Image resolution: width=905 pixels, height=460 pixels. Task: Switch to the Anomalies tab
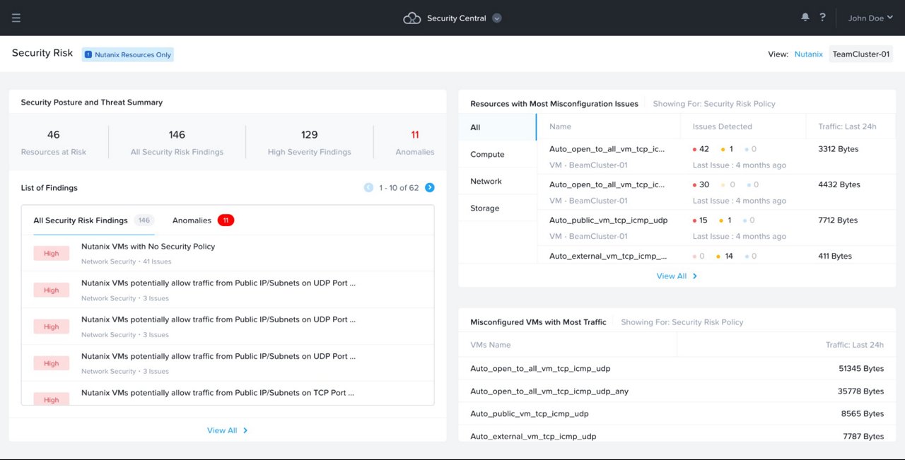click(192, 220)
